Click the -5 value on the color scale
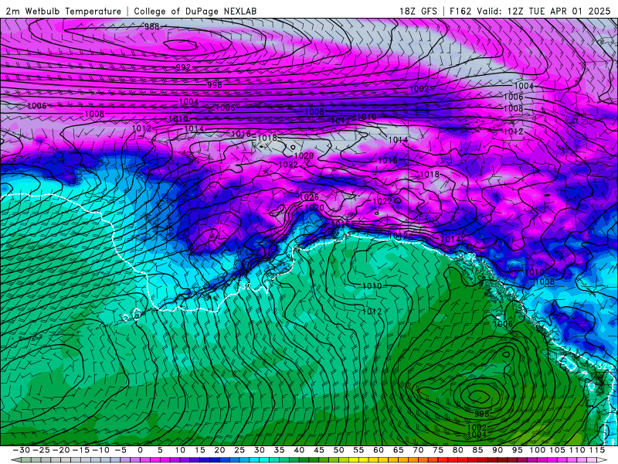 [121, 450]
